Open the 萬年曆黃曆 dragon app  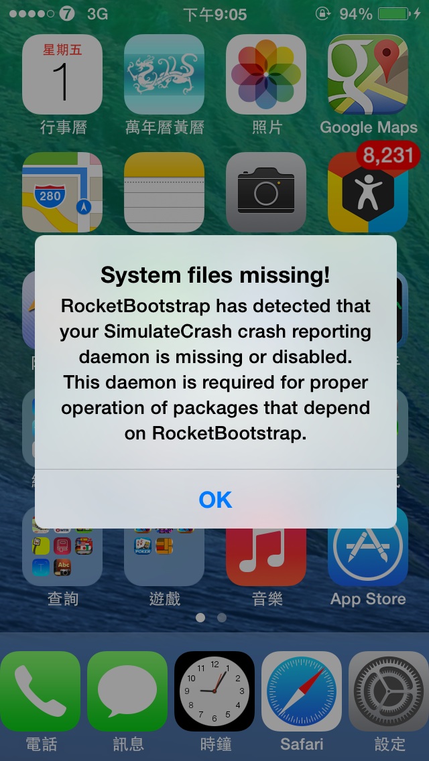[164, 74]
